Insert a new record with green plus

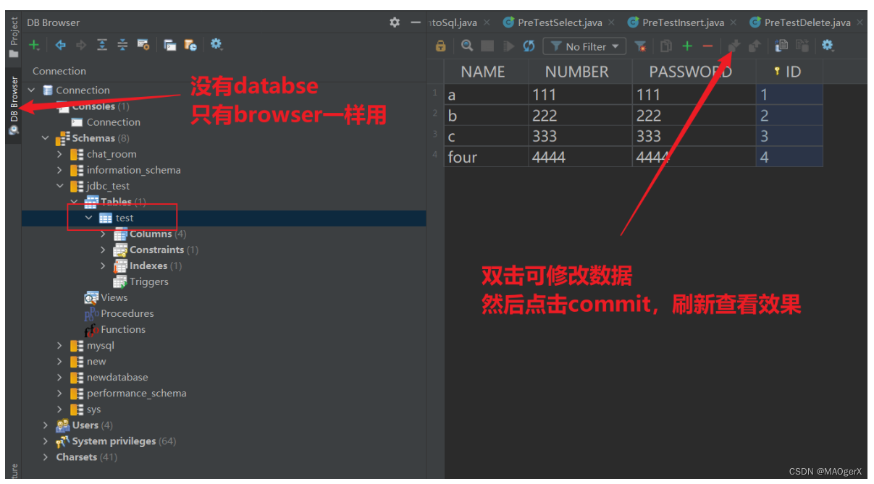point(686,46)
